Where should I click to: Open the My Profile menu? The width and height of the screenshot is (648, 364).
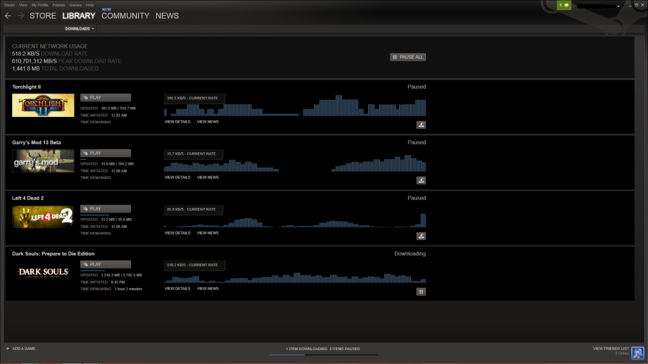pyautogui.click(x=40, y=5)
